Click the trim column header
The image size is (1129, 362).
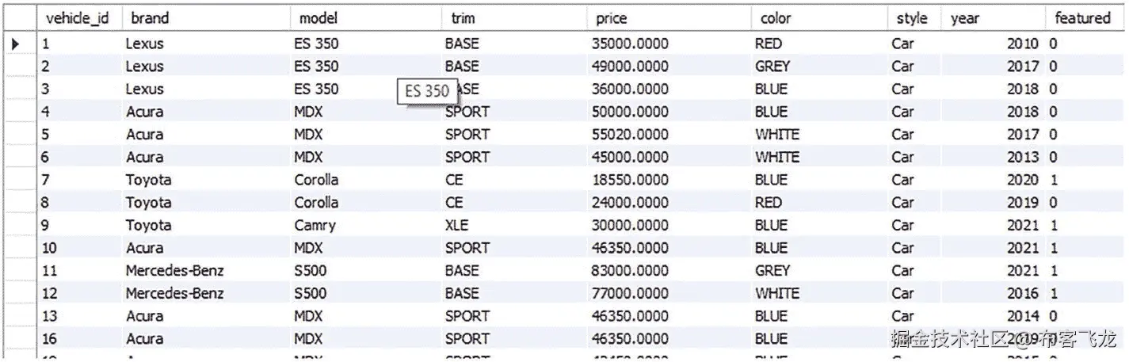pos(516,17)
